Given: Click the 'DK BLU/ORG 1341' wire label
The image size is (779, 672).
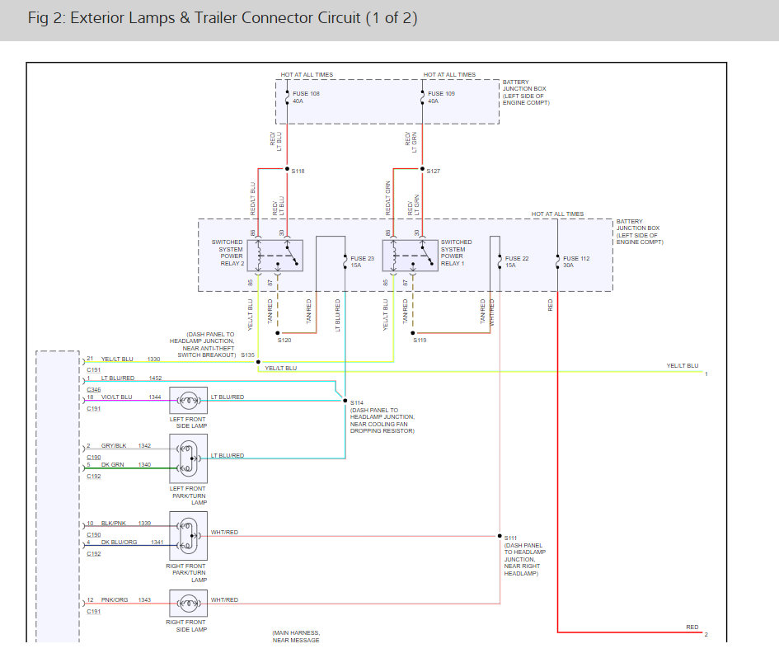Looking at the screenshot, I should (x=132, y=543).
